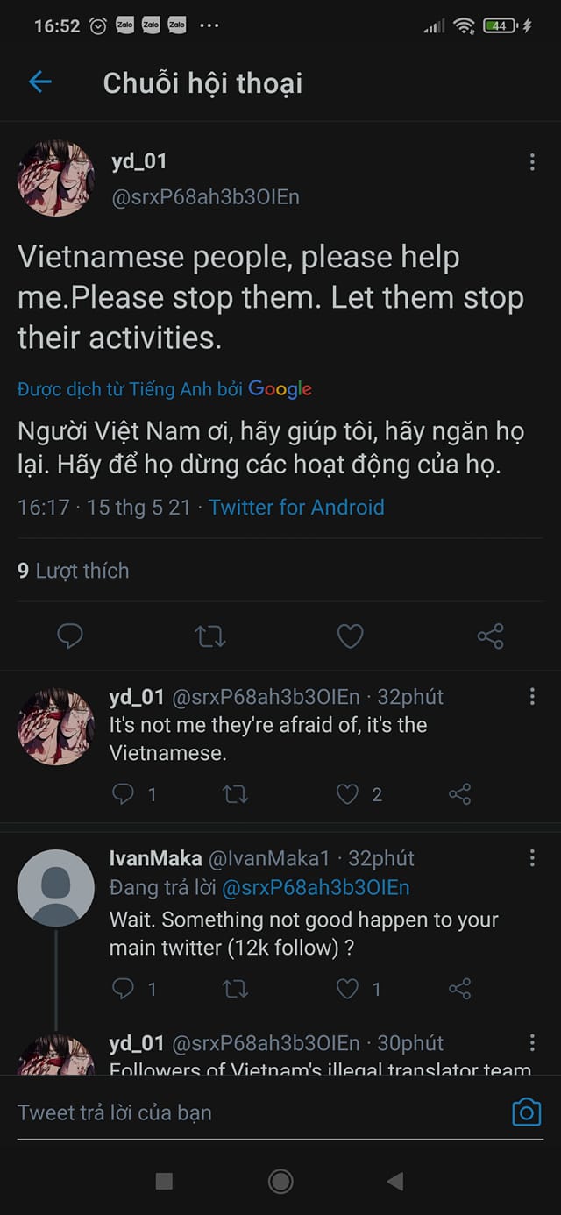
Task: Share the "It's not me" reply tweet
Action: click(x=459, y=794)
